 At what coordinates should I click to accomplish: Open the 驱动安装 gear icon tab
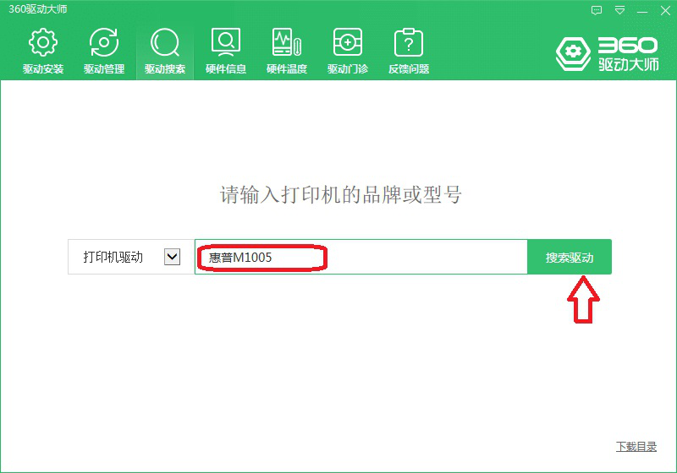click(43, 51)
